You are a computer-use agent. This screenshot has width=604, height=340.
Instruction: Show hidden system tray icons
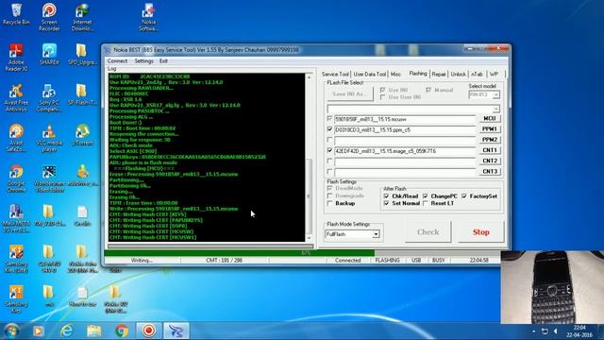[534, 331]
